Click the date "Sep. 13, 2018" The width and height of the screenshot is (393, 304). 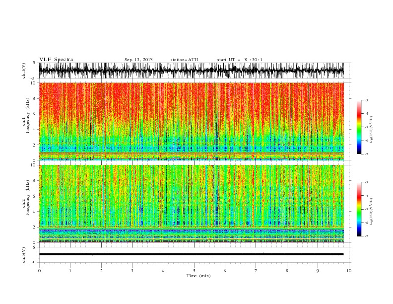pyautogui.click(x=138, y=60)
